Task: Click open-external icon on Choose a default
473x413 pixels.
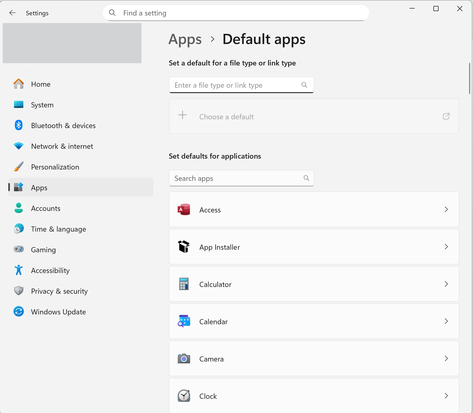Action: [x=446, y=116]
